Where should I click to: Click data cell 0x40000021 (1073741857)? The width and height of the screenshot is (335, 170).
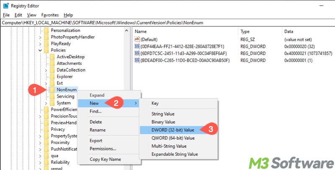click(x=308, y=54)
